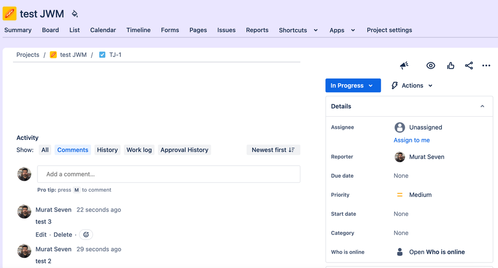Open the Shortcuts dropdown arrow
498x268 pixels.
tap(316, 30)
